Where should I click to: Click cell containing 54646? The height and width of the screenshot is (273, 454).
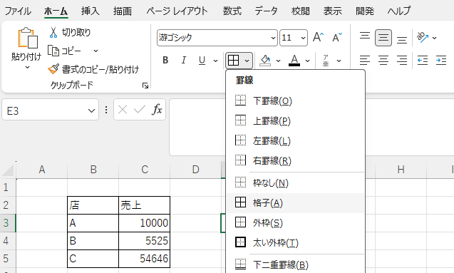pos(144,259)
